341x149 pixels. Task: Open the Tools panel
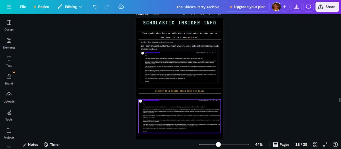pyautogui.click(x=9, y=115)
